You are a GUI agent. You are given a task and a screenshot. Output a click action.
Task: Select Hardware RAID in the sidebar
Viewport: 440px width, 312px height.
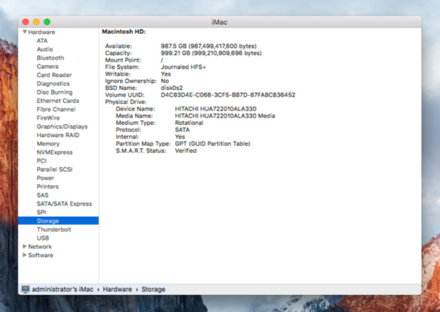click(x=58, y=135)
